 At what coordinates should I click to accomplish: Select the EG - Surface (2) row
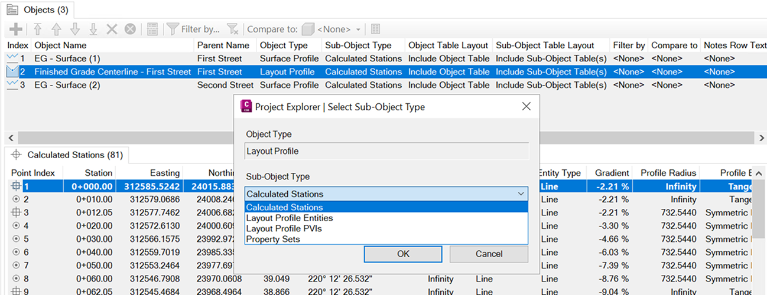click(x=67, y=85)
